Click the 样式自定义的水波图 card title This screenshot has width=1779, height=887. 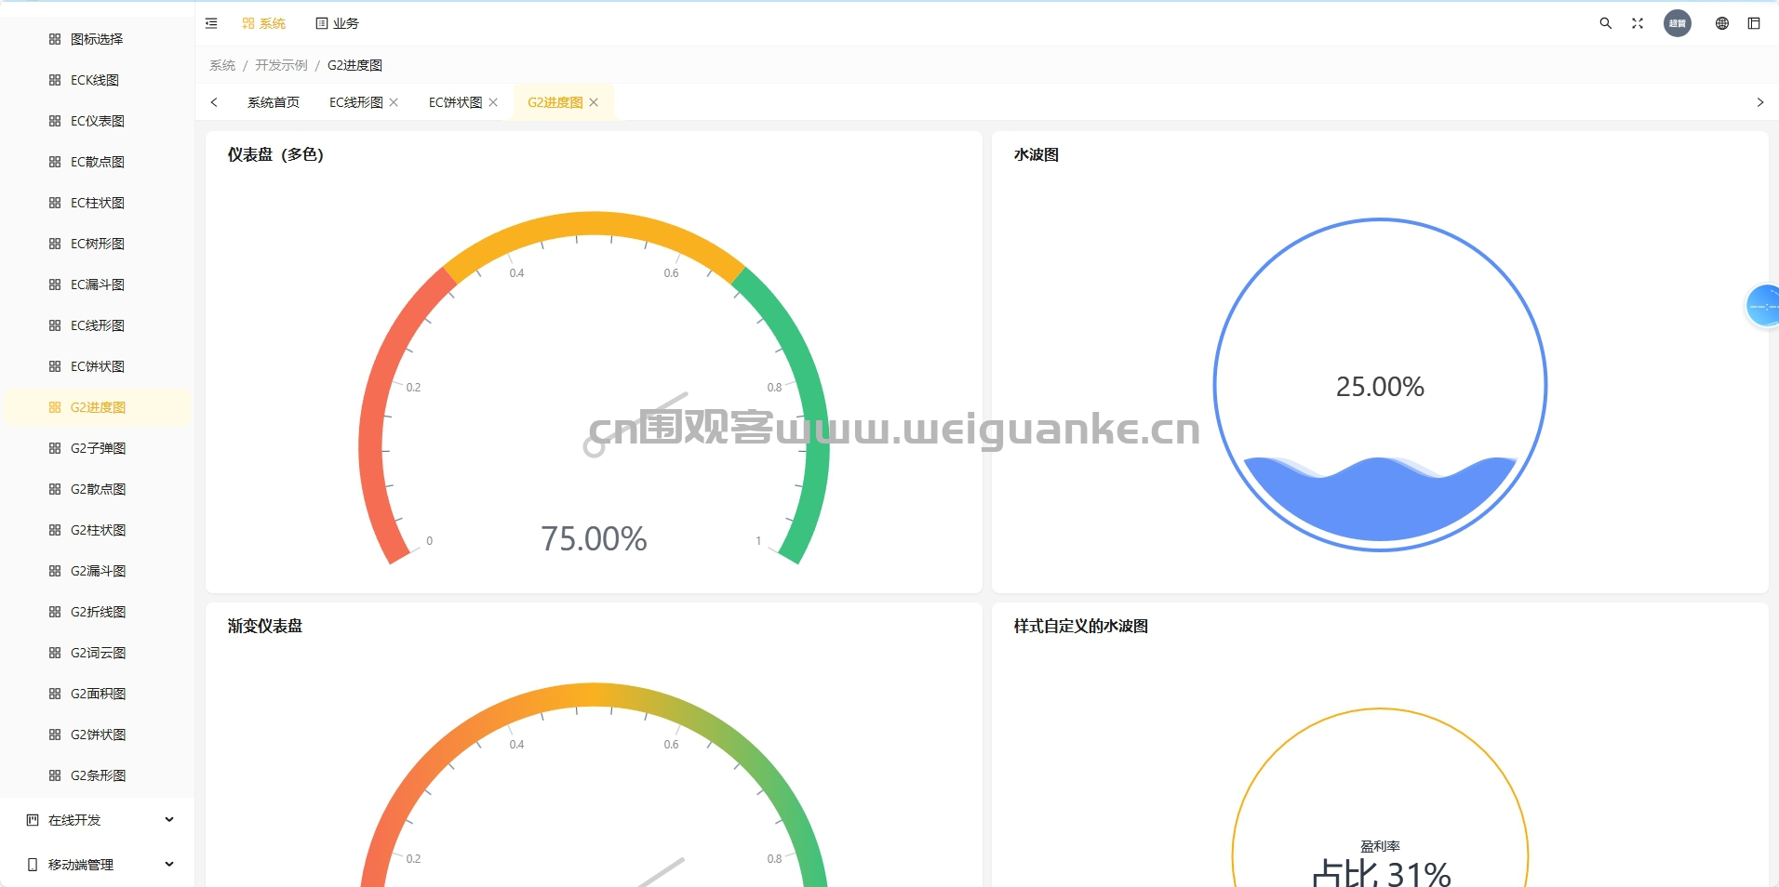(x=1081, y=626)
